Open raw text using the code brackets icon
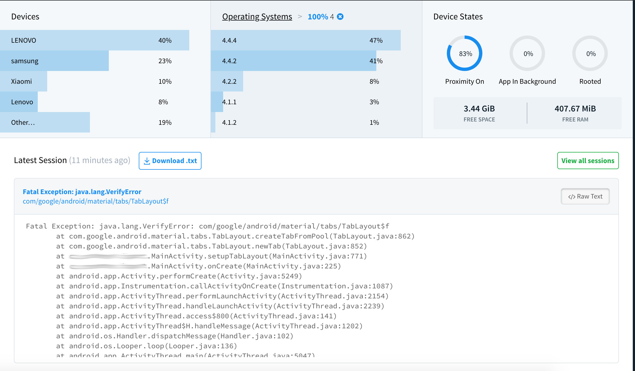The width and height of the screenshot is (635, 371). 571,196
